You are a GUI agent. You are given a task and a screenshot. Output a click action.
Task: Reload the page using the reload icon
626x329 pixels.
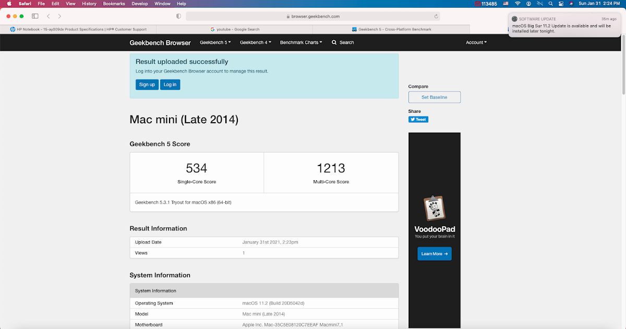click(436, 16)
